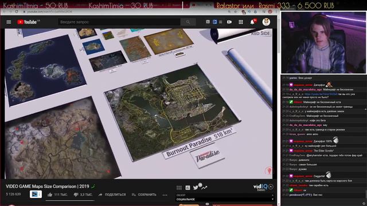Click the blue extension button near view count
Screen dimensions: 367x206
point(36,195)
